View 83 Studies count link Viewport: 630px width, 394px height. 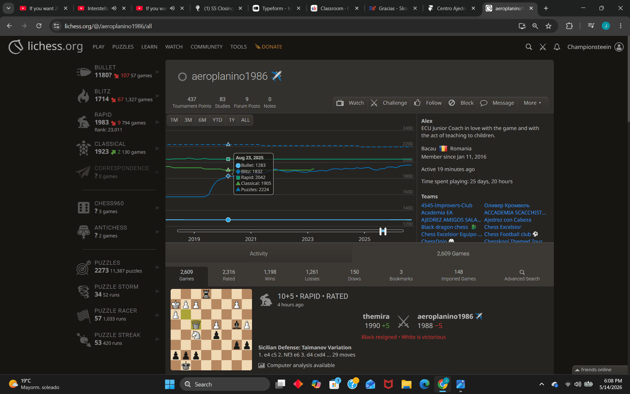click(x=222, y=102)
